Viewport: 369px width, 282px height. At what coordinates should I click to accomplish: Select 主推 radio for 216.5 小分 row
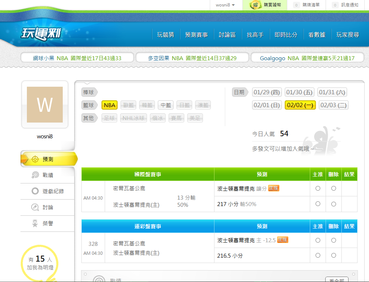coord(318,255)
